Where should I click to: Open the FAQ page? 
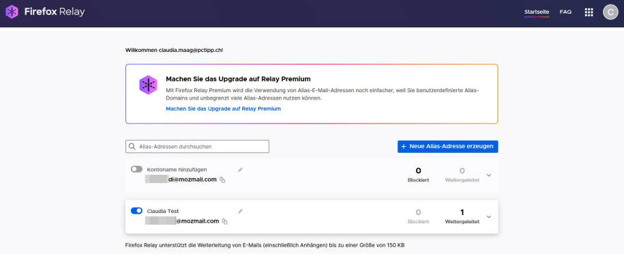565,12
